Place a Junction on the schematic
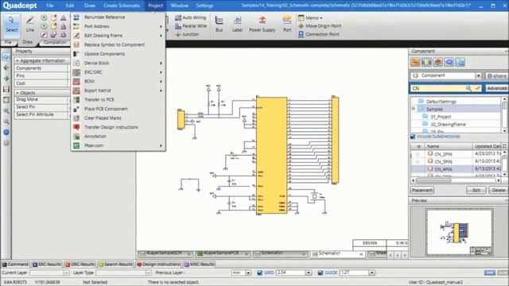This screenshot has height=286, width=509. pos(188,34)
